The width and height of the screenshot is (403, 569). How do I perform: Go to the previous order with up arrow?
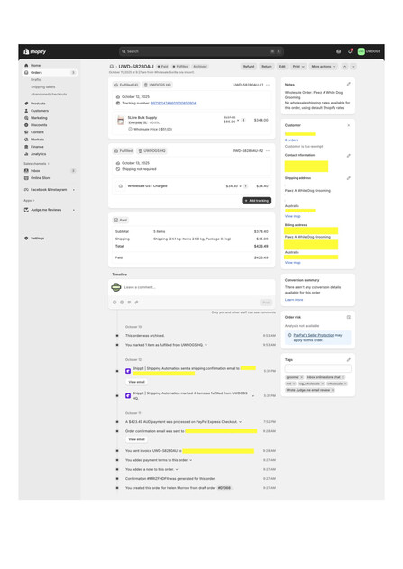(345, 67)
